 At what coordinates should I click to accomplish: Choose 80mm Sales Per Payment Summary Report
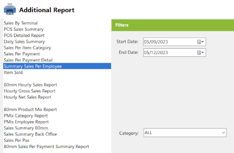[46, 147]
